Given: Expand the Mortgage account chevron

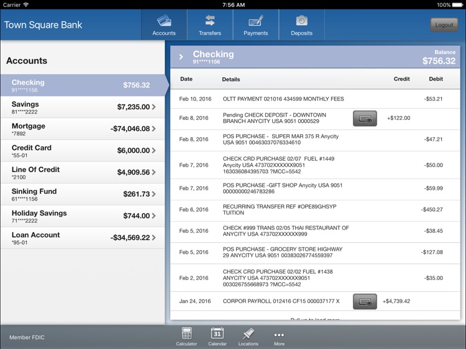Looking at the screenshot, I should coord(154,129).
